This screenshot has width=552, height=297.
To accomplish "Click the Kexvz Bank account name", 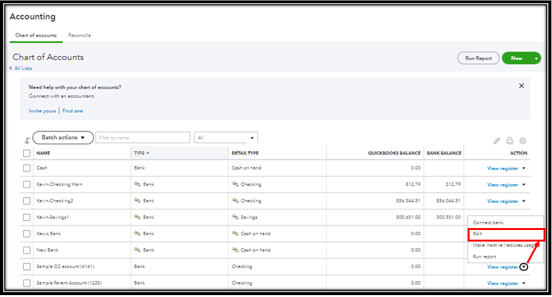I will tap(48, 234).
